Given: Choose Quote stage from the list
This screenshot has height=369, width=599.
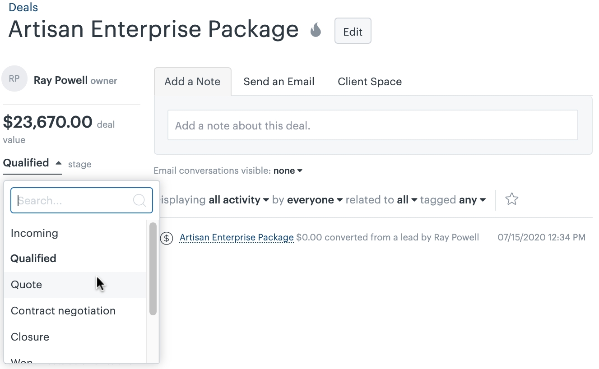Looking at the screenshot, I should pos(27,285).
